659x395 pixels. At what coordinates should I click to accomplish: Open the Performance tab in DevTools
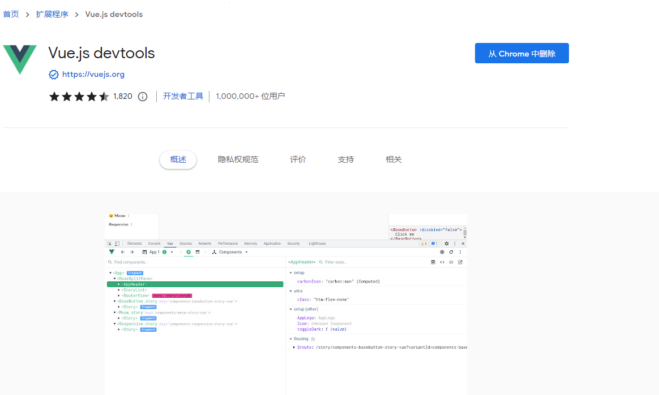pos(228,244)
